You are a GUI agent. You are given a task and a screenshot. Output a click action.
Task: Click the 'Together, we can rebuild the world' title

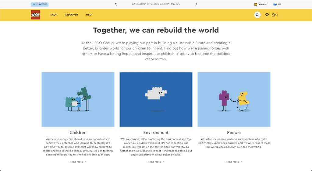click(x=156, y=30)
